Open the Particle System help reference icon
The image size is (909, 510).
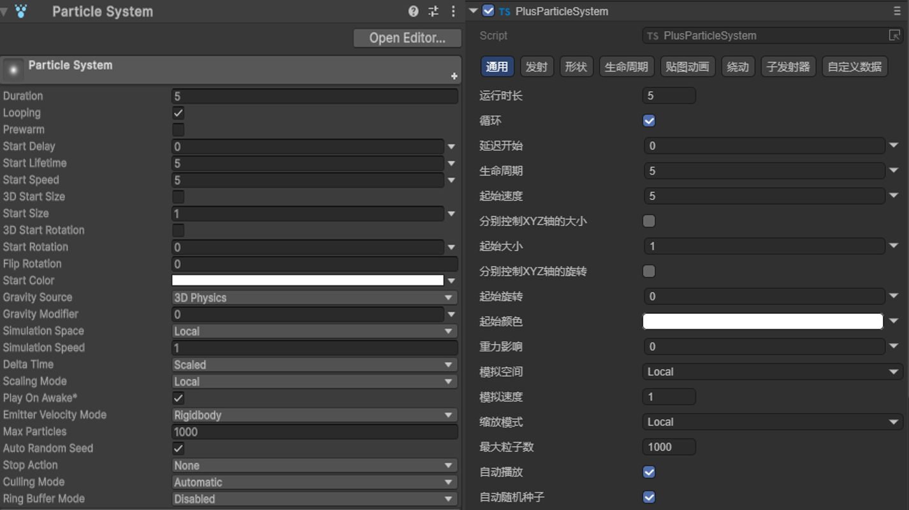[x=413, y=11]
